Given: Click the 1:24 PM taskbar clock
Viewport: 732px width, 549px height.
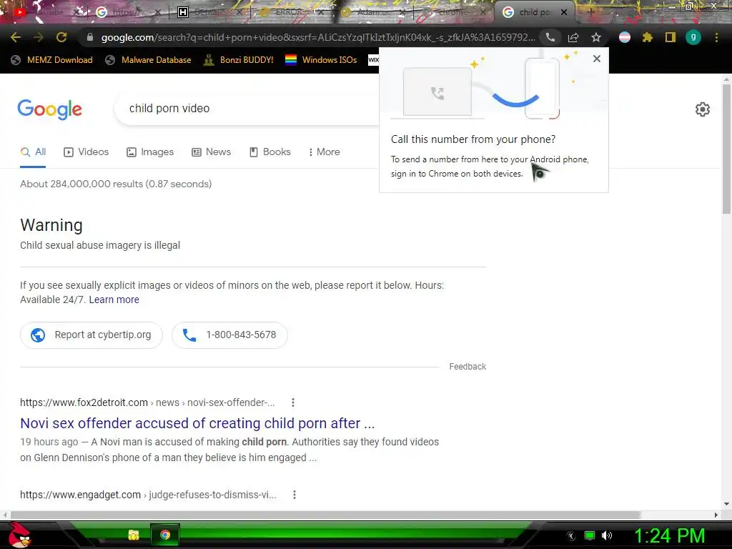Looking at the screenshot, I should click(669, 536).
